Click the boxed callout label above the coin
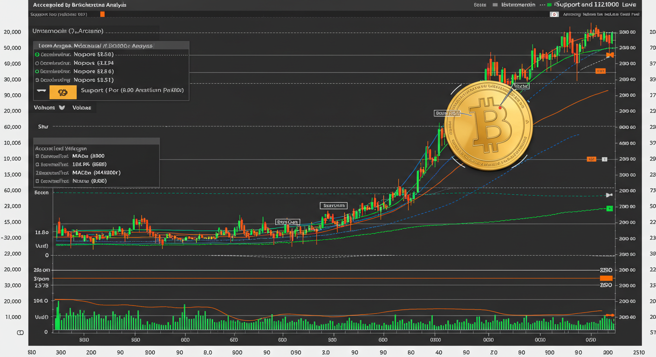 pos(521,86)
